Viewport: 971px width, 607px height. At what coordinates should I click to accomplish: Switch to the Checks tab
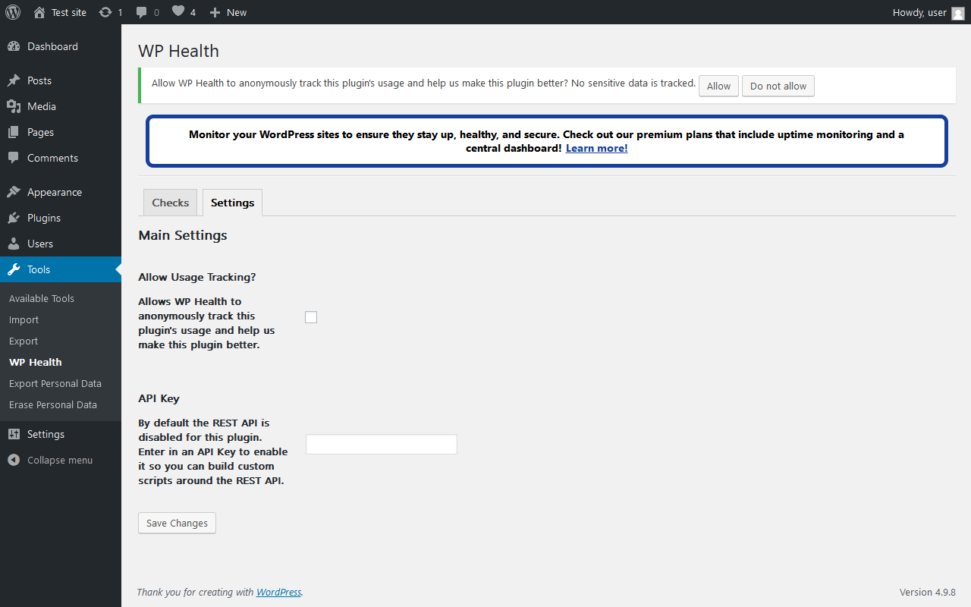(x=171, y=203)
